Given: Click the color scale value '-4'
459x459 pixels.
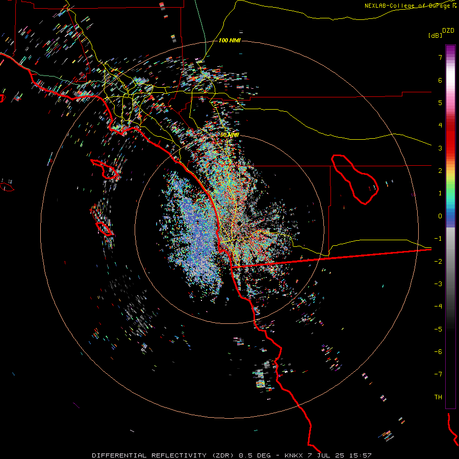Looking at the screenshot, I should coord(438,307).
